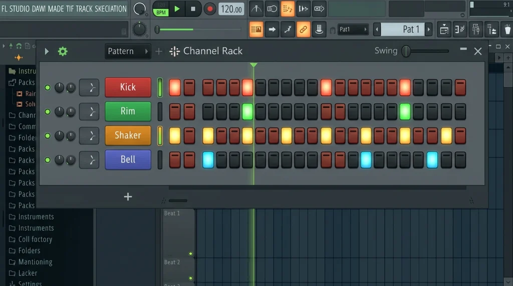Screen dimensions: 513x286
Task: Select the Rim channel button
Action: 128,111
